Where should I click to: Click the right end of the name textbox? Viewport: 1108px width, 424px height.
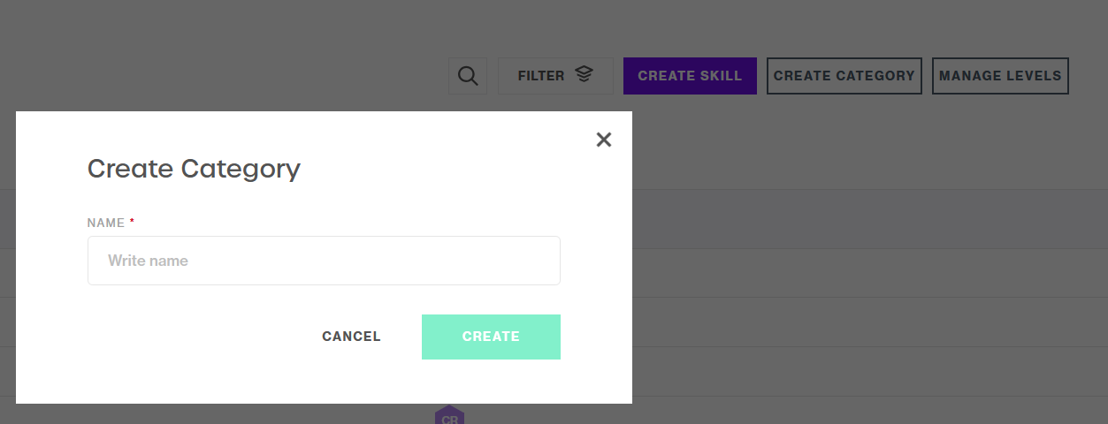pyautogui.click(x=544, y=261)
